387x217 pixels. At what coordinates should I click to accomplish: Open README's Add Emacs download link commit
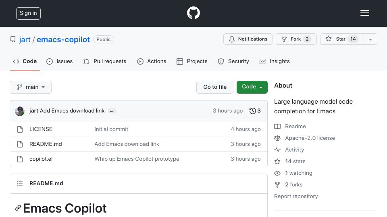[127, 144]
